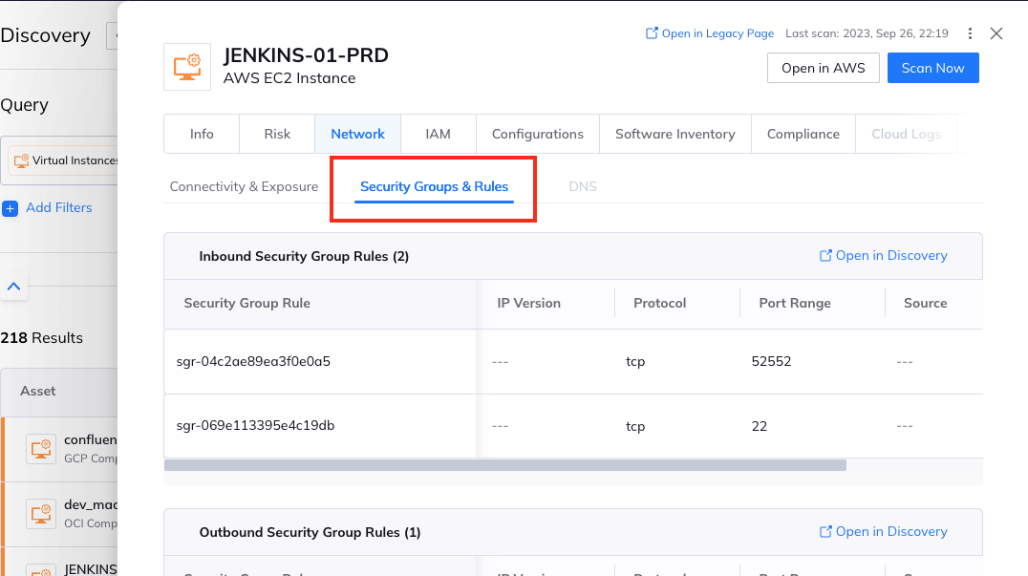Click the tcp protocol of sgr-069e113395e4c19db
The width and height of the screenshot is (1028, 576).
635,426
